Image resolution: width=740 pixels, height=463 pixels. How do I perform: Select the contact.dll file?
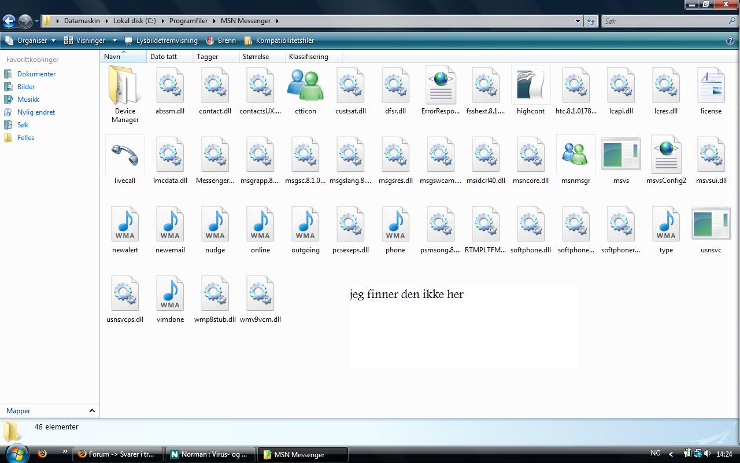[215, 86]
